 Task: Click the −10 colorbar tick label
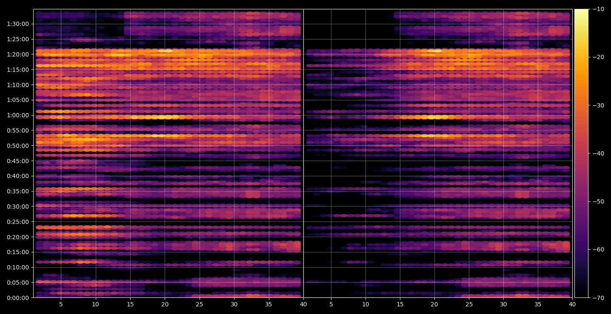tap(598, 9)
